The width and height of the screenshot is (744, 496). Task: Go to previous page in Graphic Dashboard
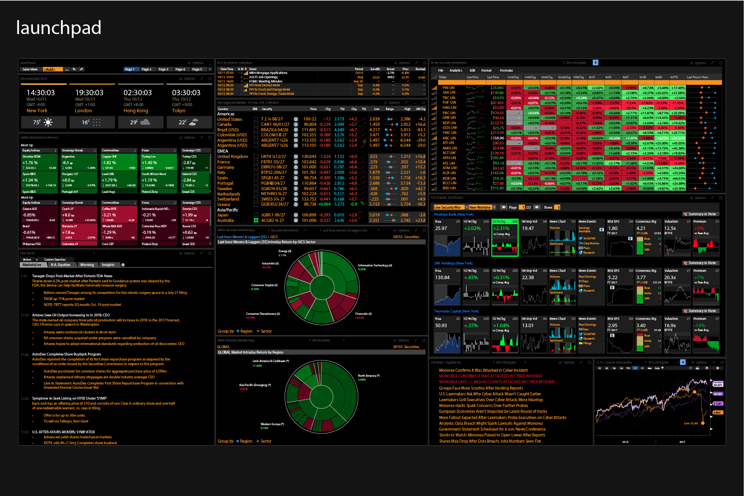(x=503, y=208)
